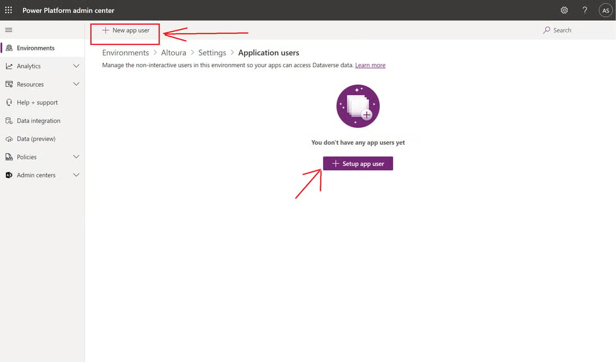Click the Help + support headset icon
616x362 pixels.
[x=9, y=102]
